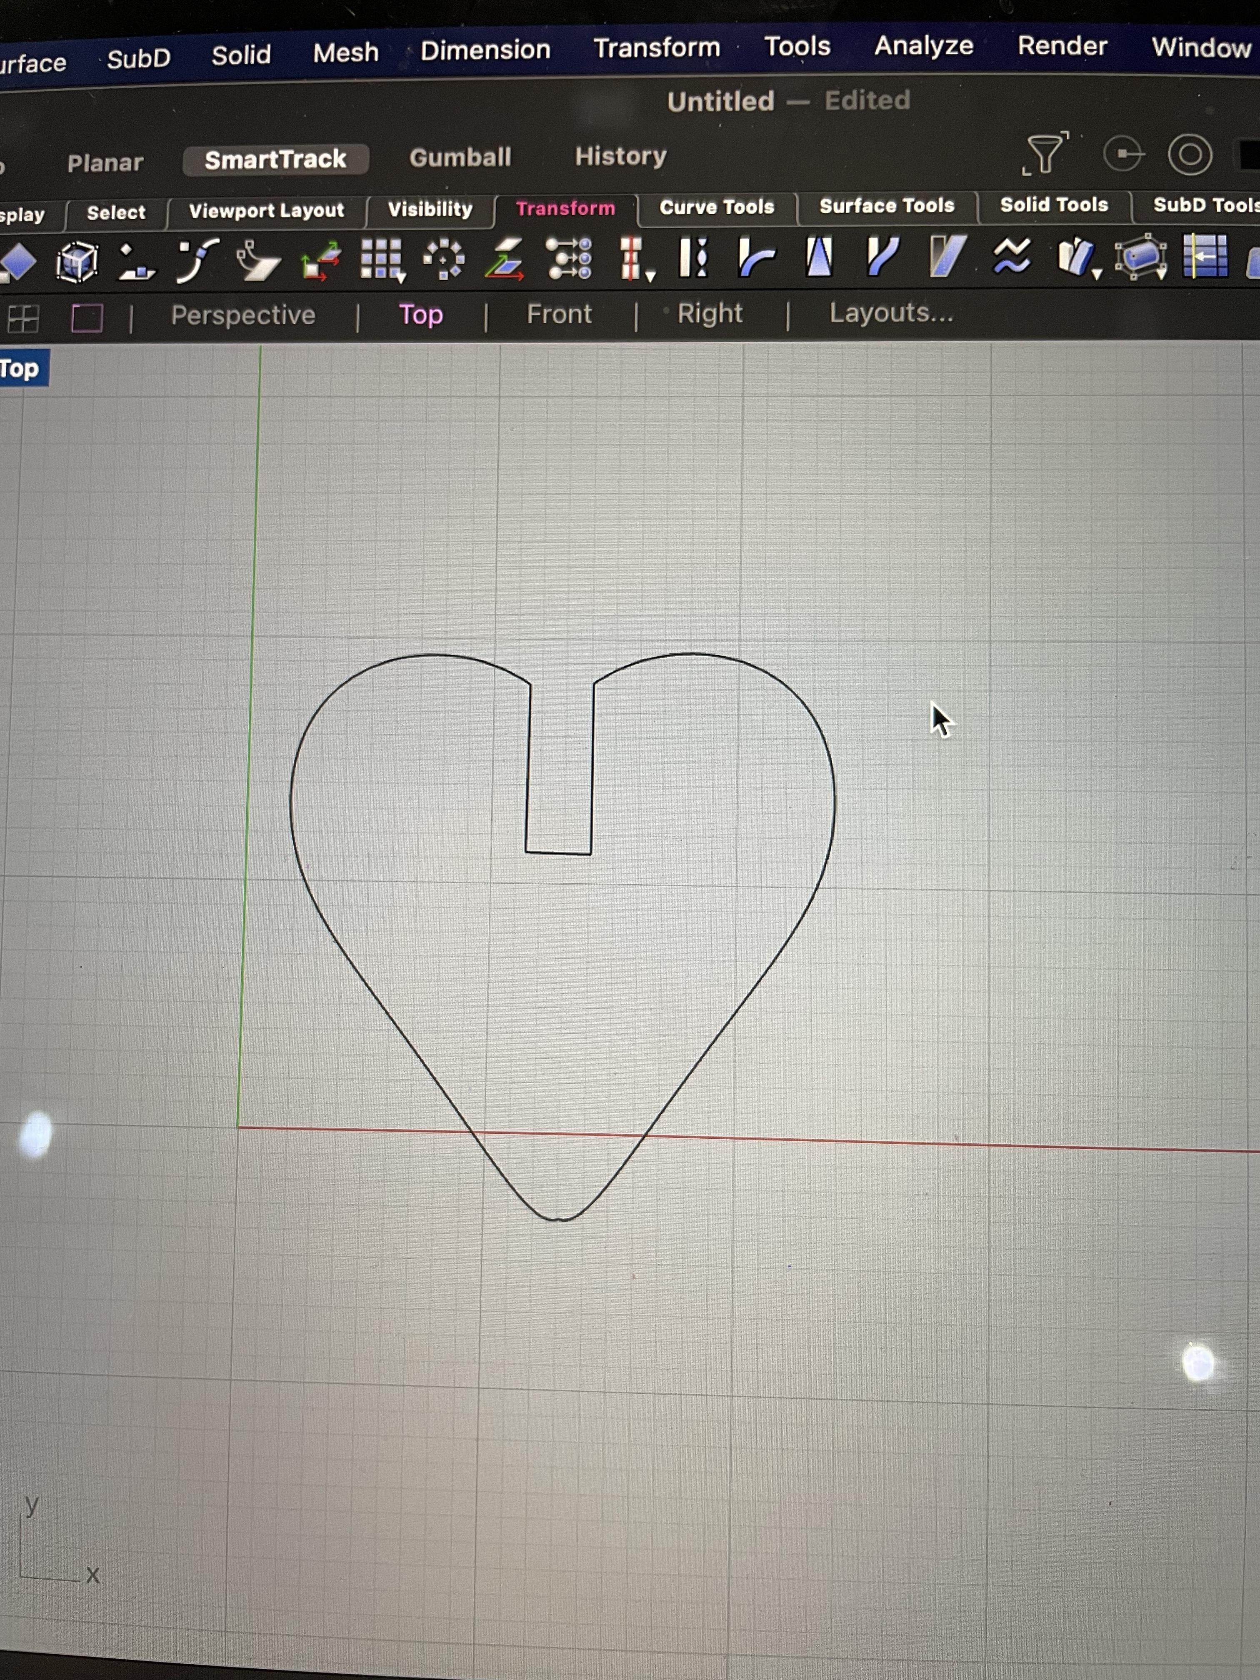Click the Layouts... button
This screenshot has width=1260, height=1680.
(x=891, y=313)
